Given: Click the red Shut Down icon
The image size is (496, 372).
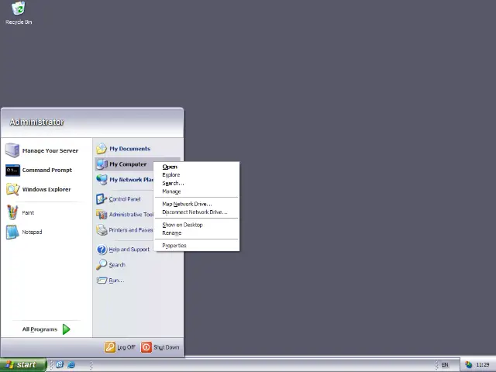Looking at the screenshot, I should click(x=146, y=347).
